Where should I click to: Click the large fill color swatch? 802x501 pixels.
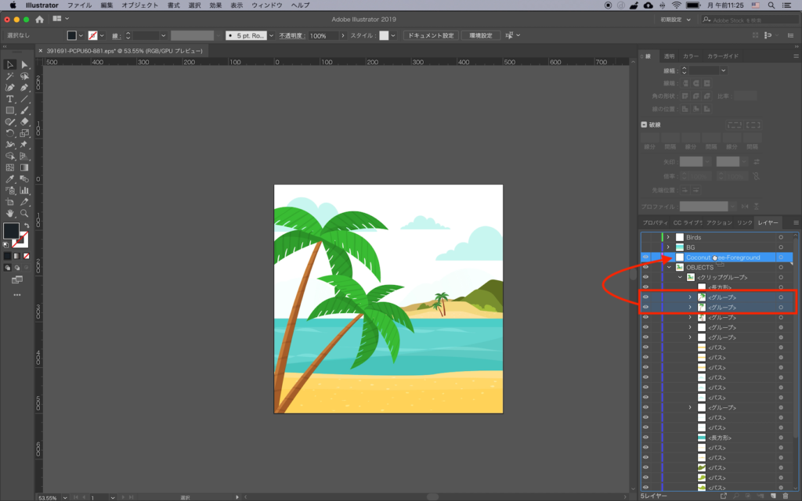[11, 231]
